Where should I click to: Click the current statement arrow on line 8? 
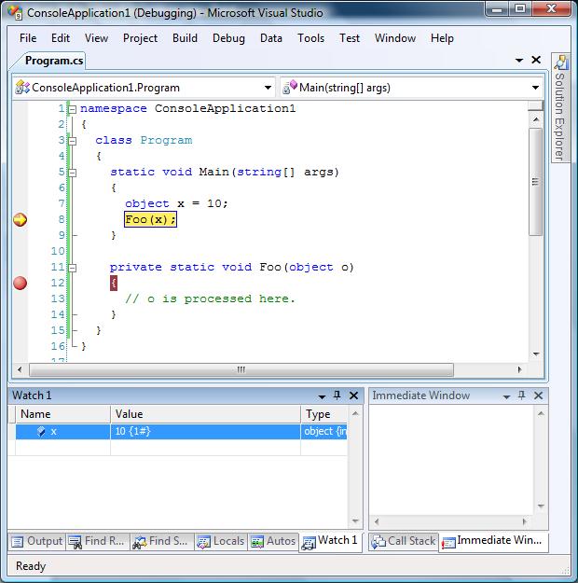point(21,219)
